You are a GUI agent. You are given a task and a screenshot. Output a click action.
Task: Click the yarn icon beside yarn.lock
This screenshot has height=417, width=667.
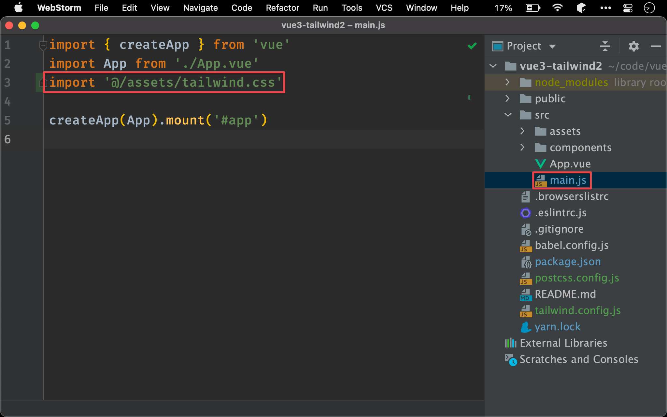[x=525, y=327]
